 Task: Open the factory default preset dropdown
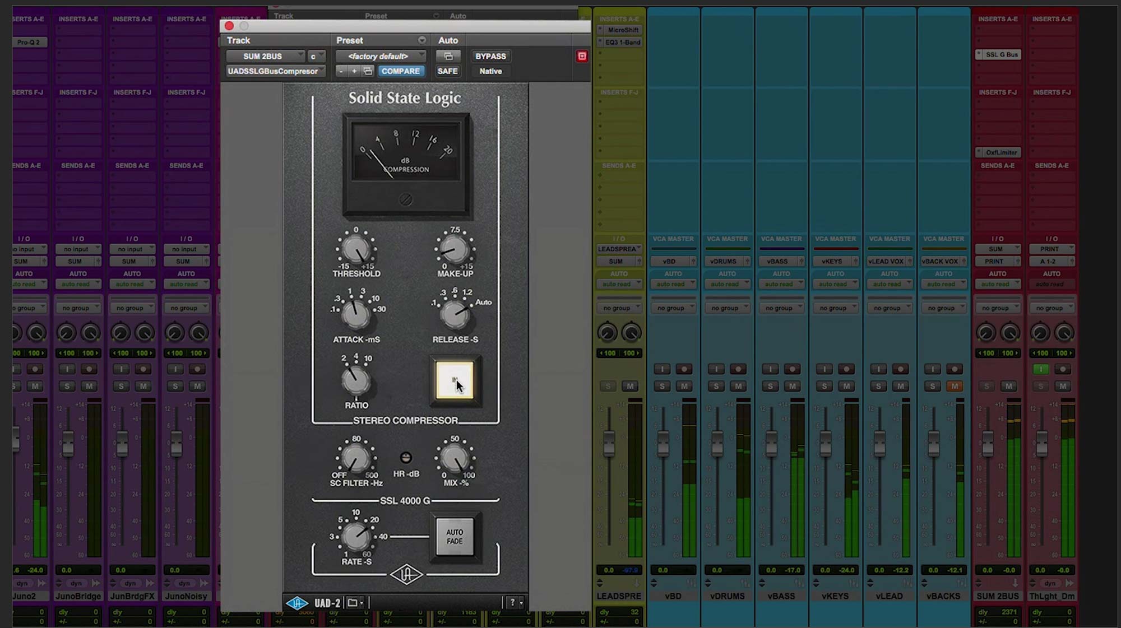[x=381, y=56]
